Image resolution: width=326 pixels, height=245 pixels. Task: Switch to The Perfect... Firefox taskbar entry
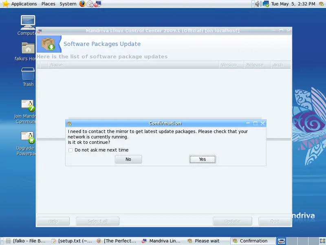pyautogui.click(x=117, y=241)
